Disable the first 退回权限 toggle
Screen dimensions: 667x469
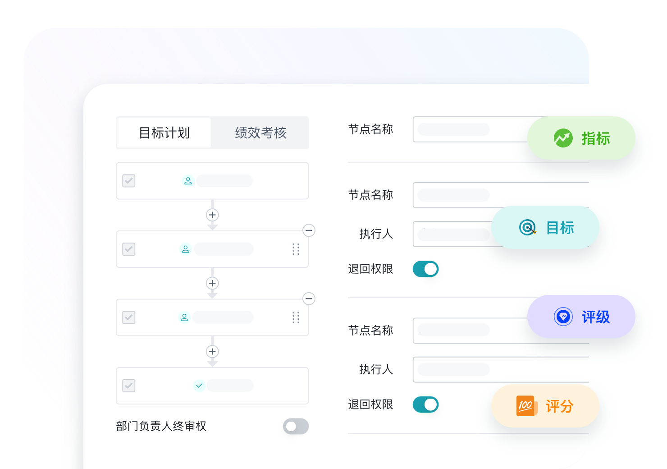[425, 269]
